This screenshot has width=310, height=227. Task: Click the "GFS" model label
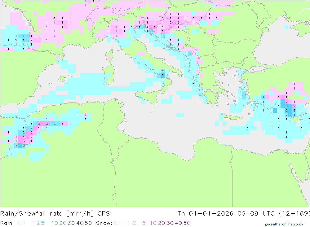coord(104,214)
